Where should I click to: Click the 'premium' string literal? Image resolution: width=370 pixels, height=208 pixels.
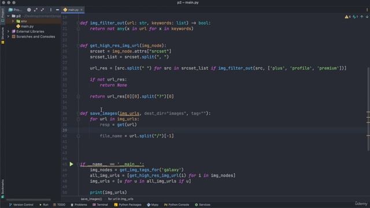coord(328,68)
